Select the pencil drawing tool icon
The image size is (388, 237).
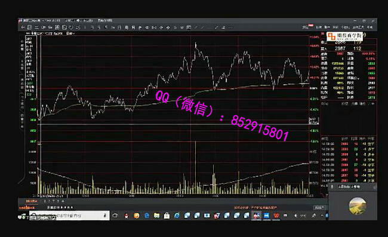tap(216, 27)
